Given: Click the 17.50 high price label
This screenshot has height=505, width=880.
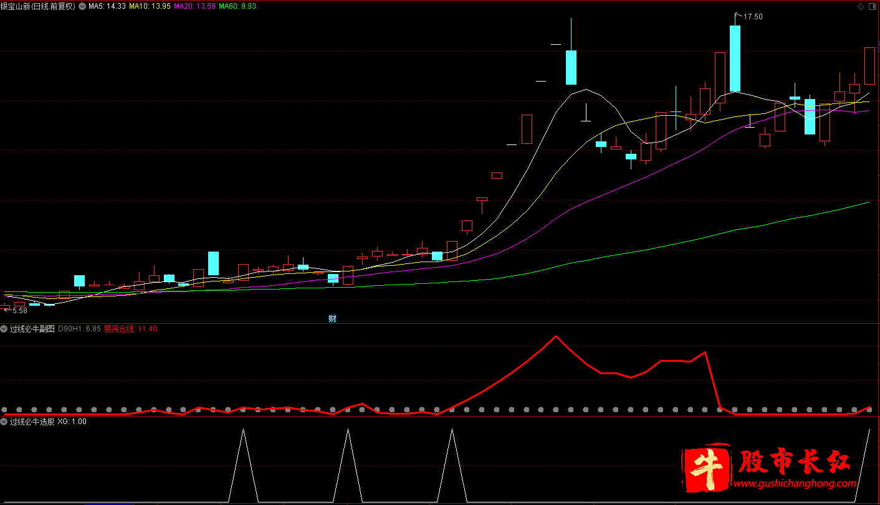Looking at the screenshot, I should point(753,17).
